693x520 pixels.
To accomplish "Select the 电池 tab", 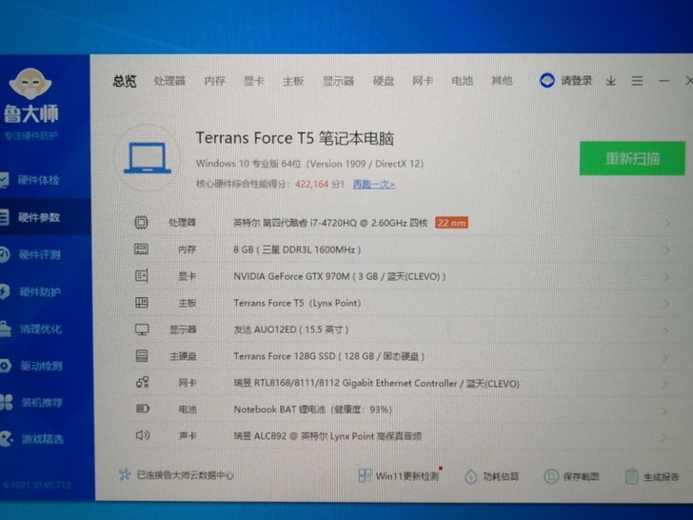I will 462,81.
